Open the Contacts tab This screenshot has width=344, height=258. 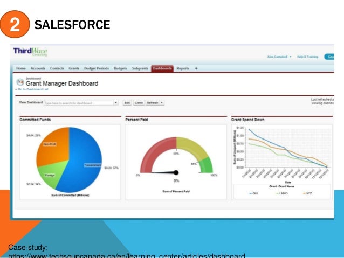[x=57, y=68]
